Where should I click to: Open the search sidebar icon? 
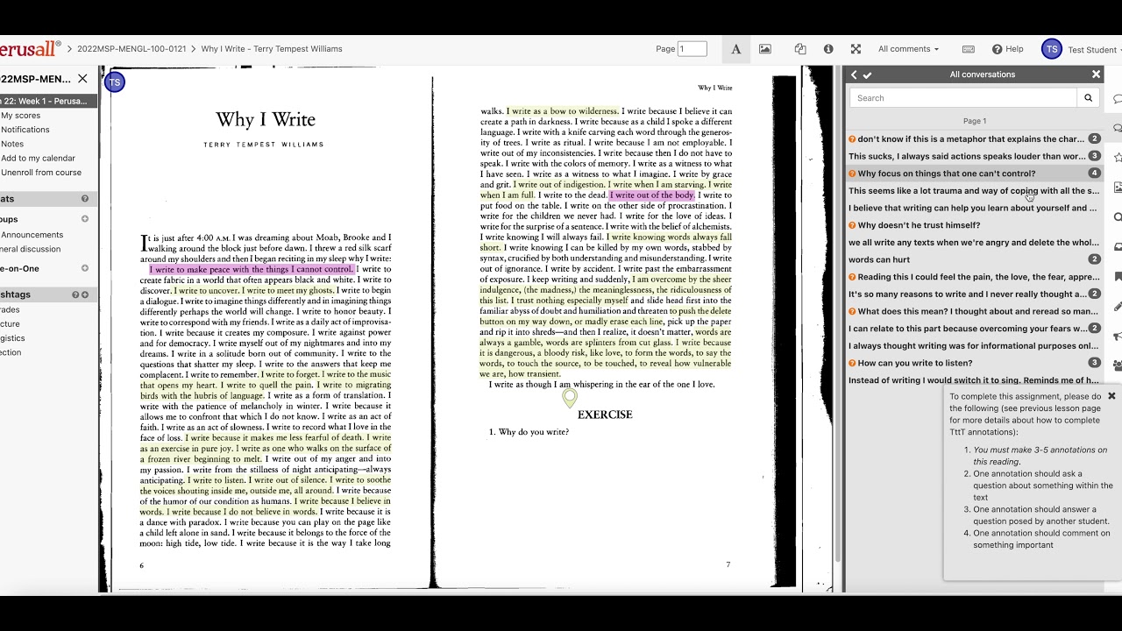click(x=1118, y=217)
